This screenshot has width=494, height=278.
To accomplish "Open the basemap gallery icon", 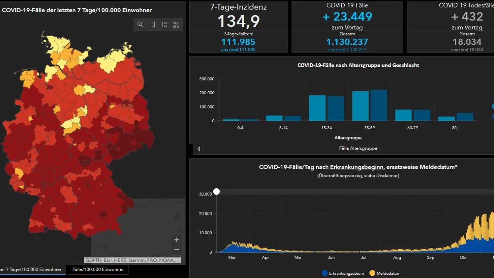I will click(176, 25).
